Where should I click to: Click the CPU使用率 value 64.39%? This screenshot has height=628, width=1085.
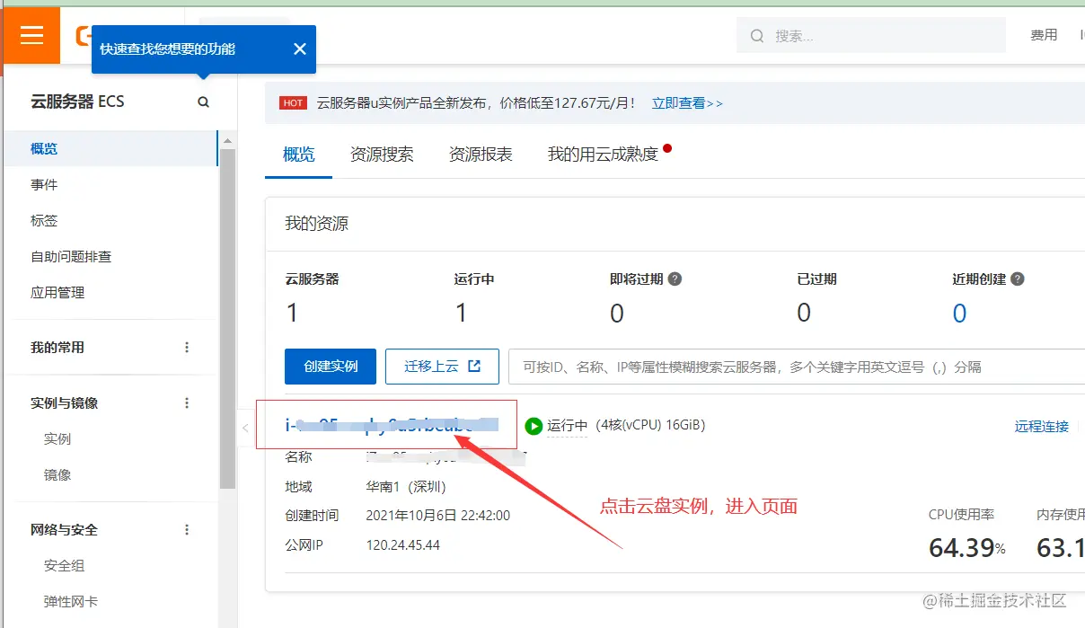tap(967, 547)
